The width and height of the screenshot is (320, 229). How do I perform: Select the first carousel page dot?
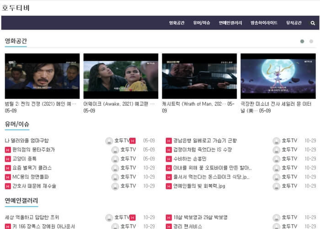click(x=302, y=42)
